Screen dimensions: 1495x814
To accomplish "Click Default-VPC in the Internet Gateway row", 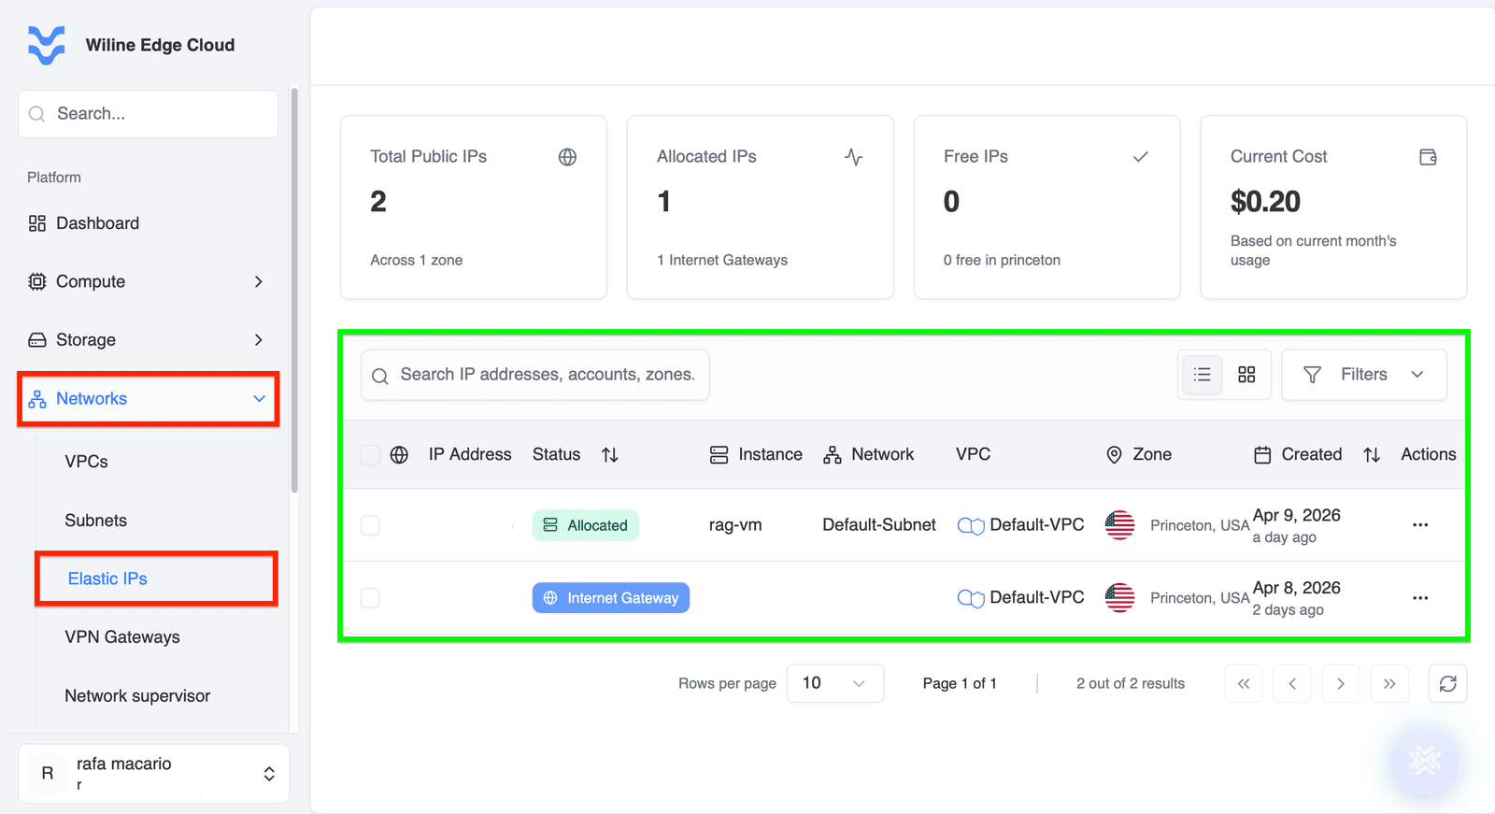I will [1037, 597].
